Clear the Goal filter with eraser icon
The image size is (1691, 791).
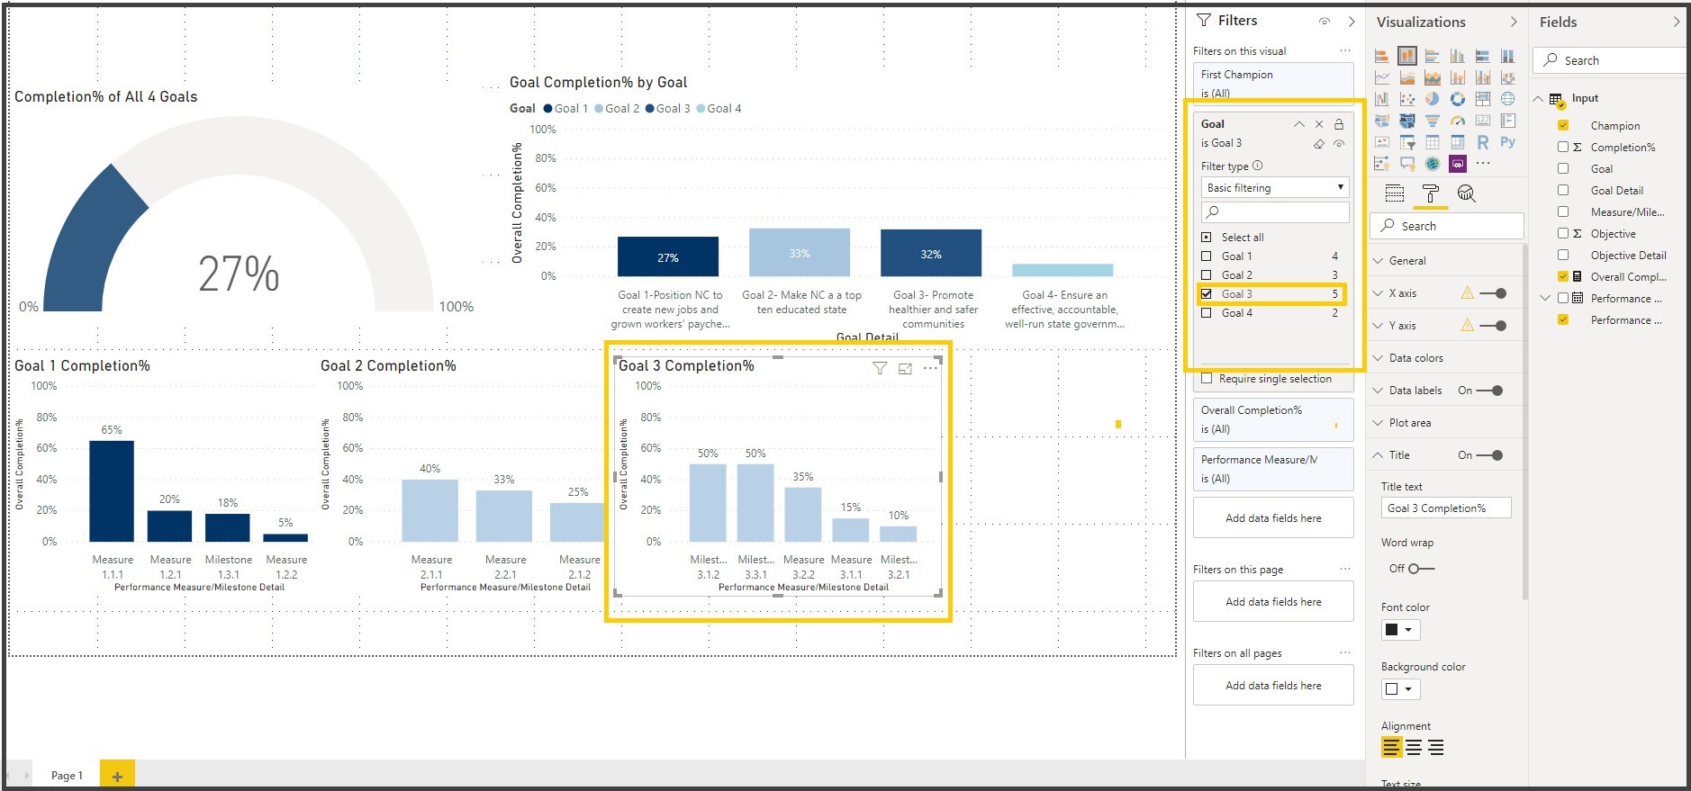1318,144
